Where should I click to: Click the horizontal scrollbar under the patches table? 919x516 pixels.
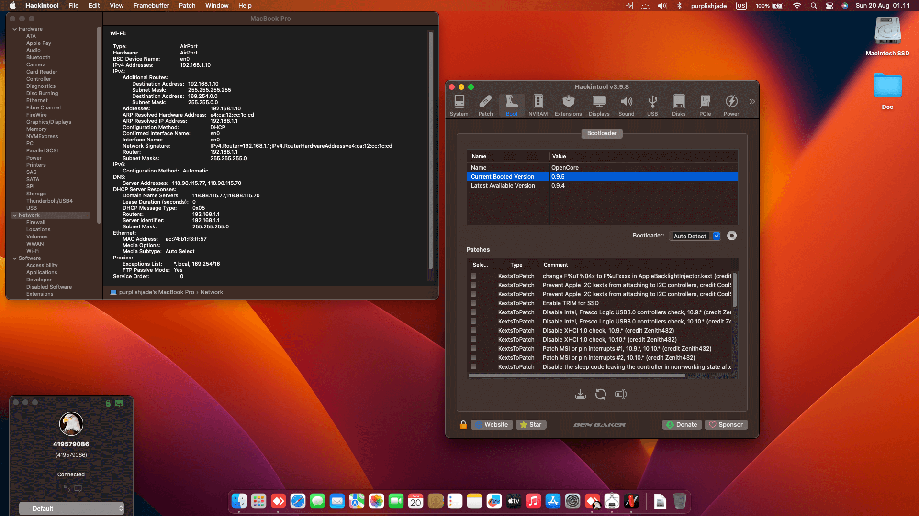click(577, 376)
